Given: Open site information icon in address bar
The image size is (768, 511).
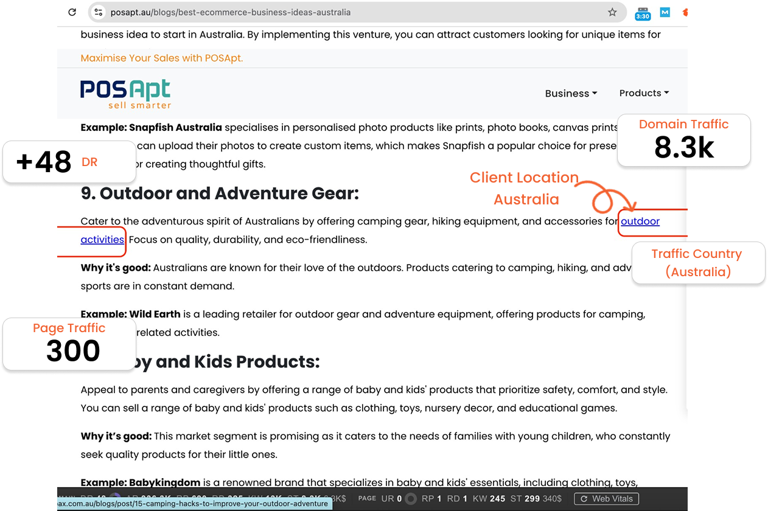Looking at the screenshot, I should [99, 12].
